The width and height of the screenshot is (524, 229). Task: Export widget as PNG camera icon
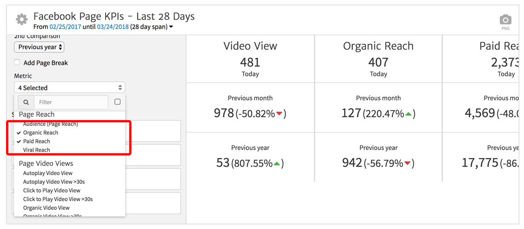click(505, 20)
